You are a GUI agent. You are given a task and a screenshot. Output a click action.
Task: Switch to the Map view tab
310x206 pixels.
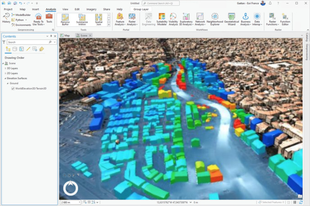click(x=65, y=36)
